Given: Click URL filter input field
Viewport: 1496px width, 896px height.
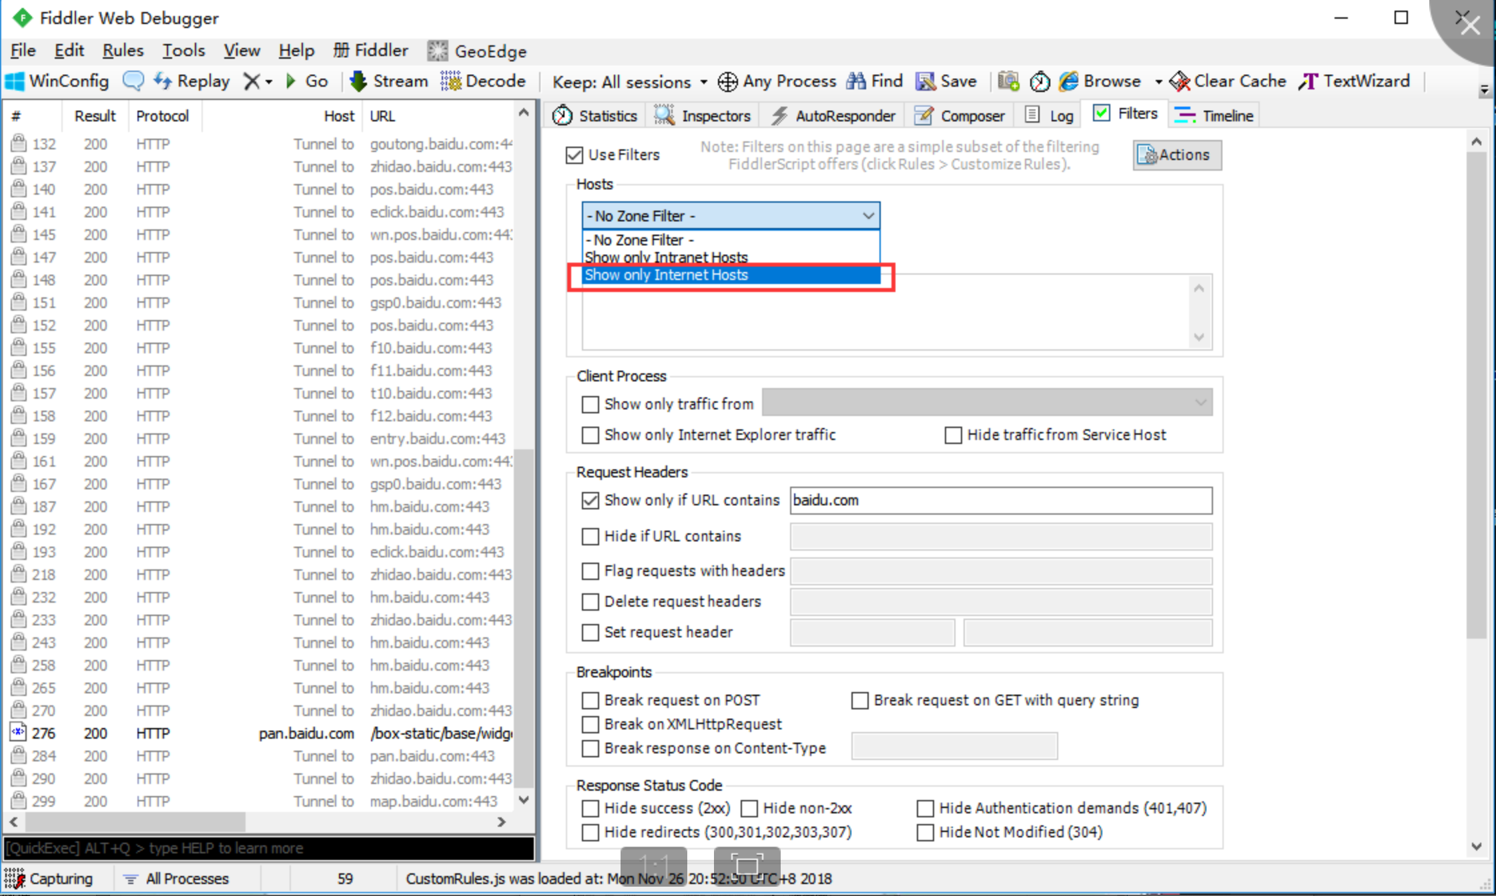Looking at the screenshot, I should coord(1001,500).
